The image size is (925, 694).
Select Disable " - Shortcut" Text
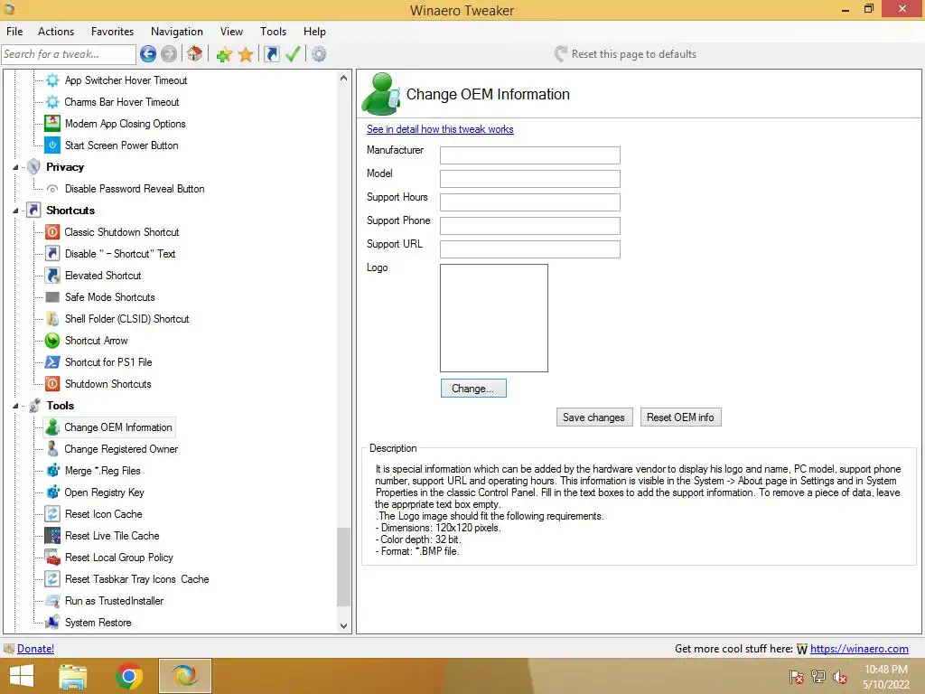click(x=120, y=254)
